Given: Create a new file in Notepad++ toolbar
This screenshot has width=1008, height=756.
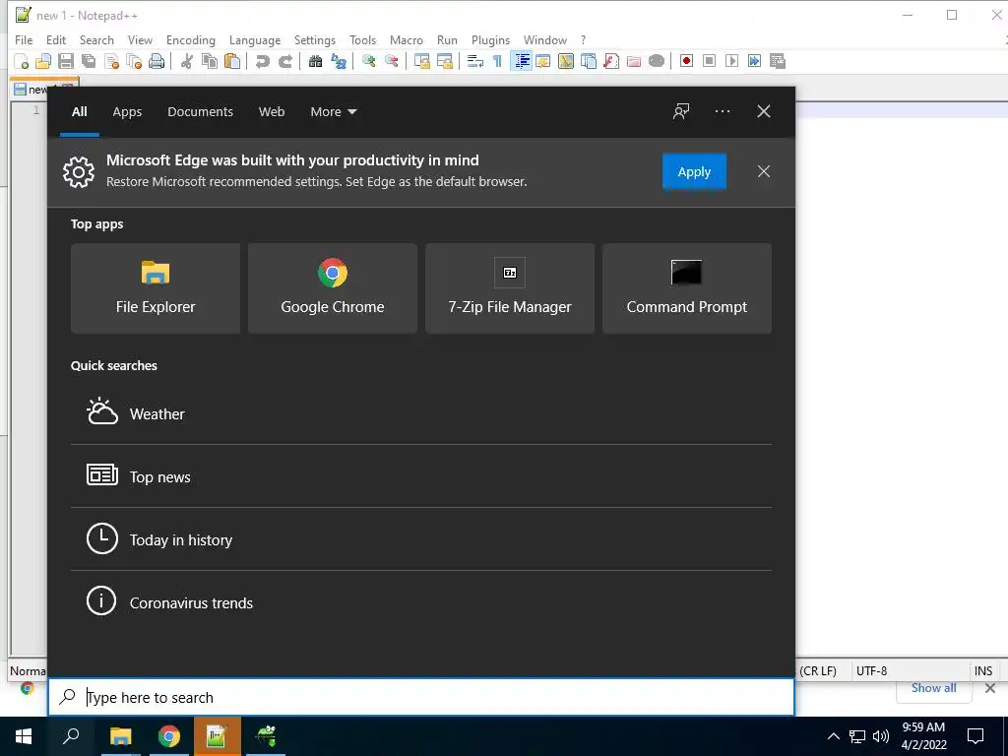Looking at the screenshot, I should tap(22, 61).
